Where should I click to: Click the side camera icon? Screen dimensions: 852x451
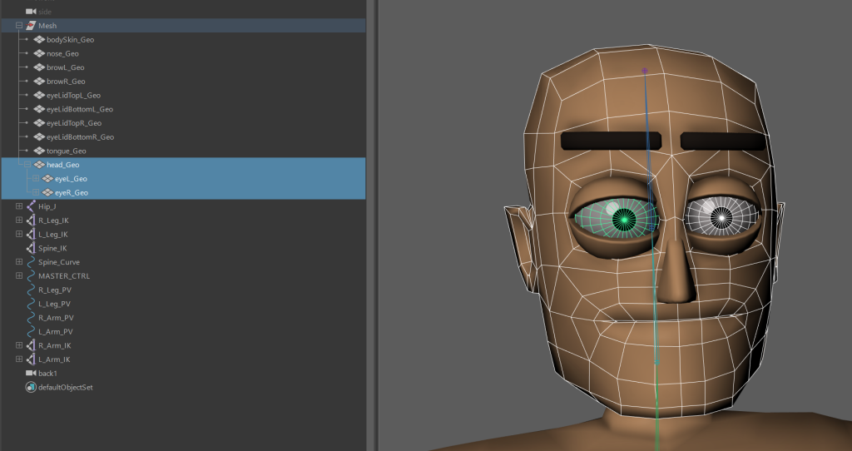point(31,12)
